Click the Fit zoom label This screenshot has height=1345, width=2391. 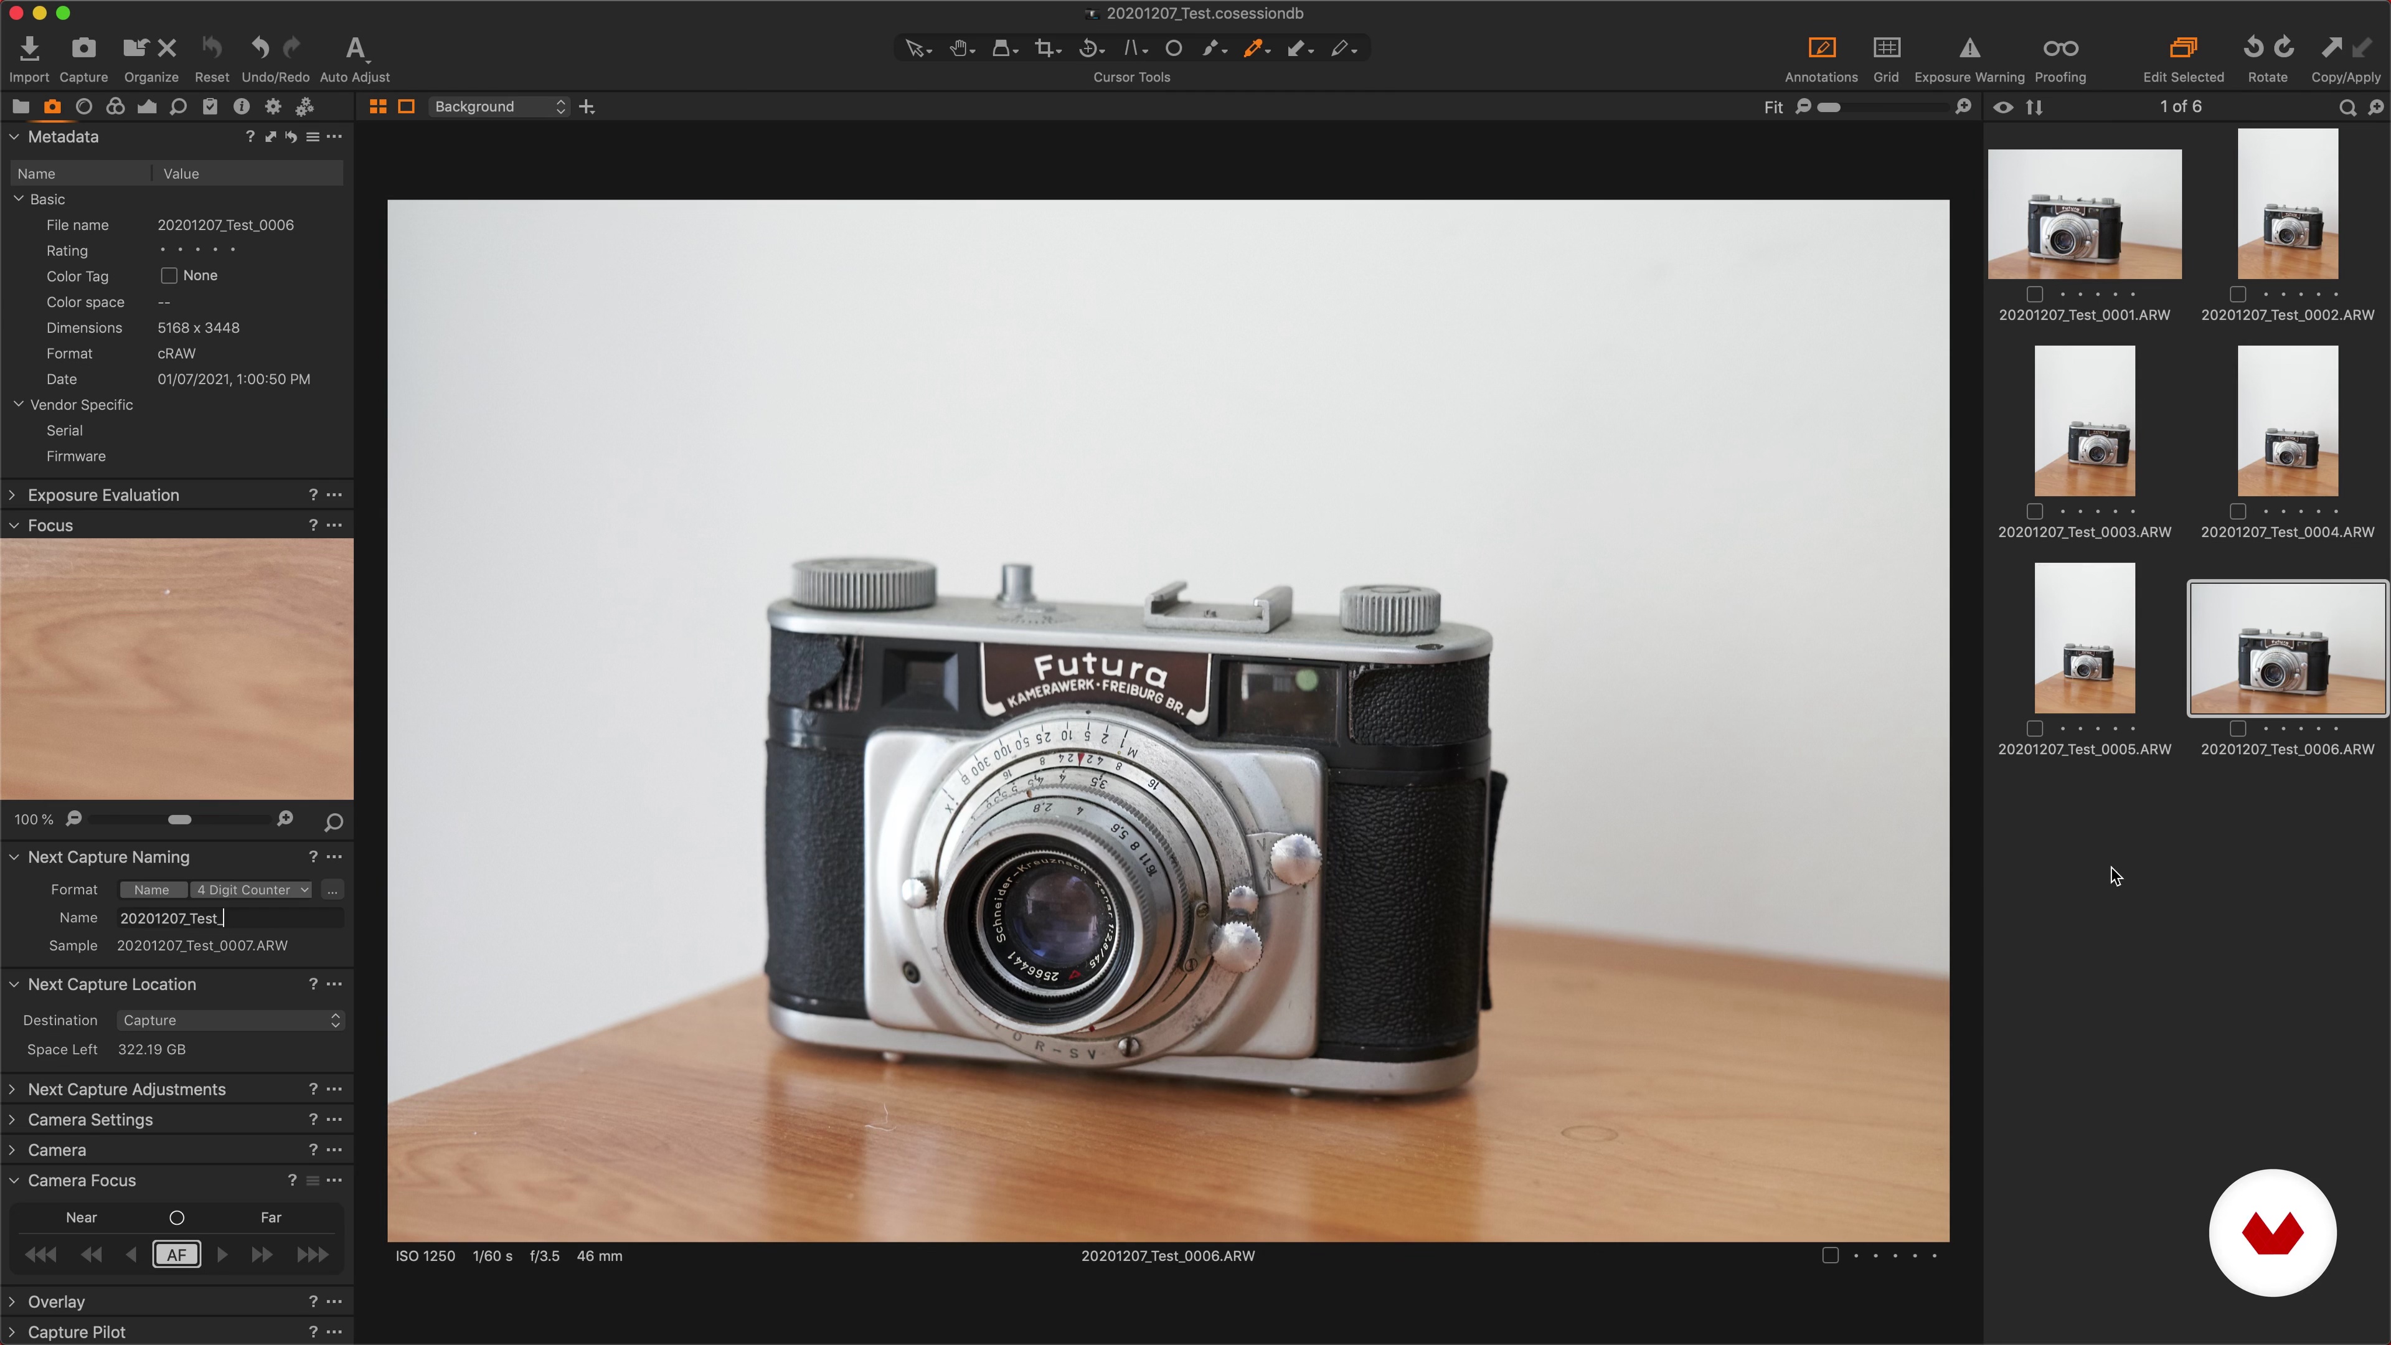coord(1773,108)
